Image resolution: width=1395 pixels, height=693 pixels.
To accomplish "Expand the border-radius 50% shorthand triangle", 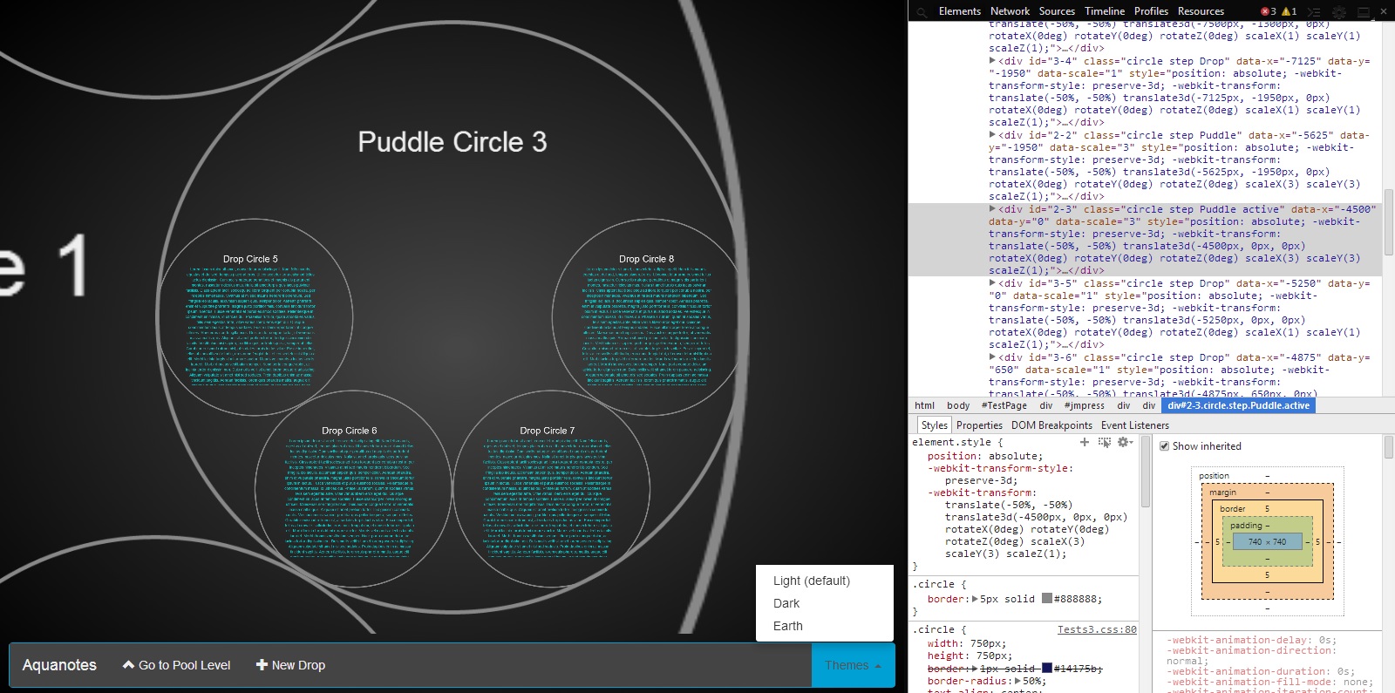I will tap(1017, 681).
